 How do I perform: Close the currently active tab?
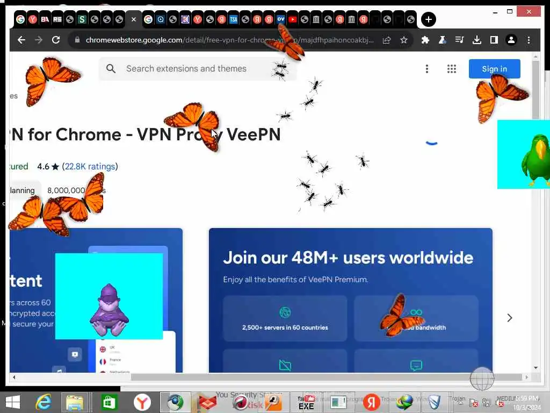pos(134,19)
